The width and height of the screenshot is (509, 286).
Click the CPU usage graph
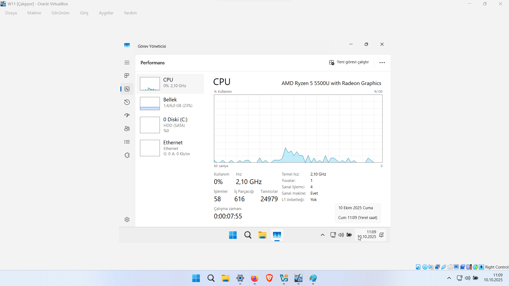click(298, 129)
